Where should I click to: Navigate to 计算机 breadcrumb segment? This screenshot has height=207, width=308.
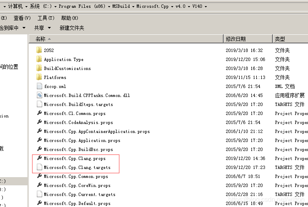[x=15, y=6]
